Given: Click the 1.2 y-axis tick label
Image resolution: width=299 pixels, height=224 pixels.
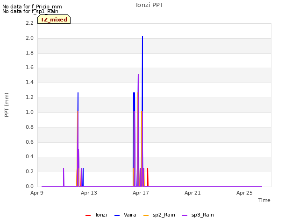Looking at the screenshot, I should pyautogui.click(x=29, y=97).
